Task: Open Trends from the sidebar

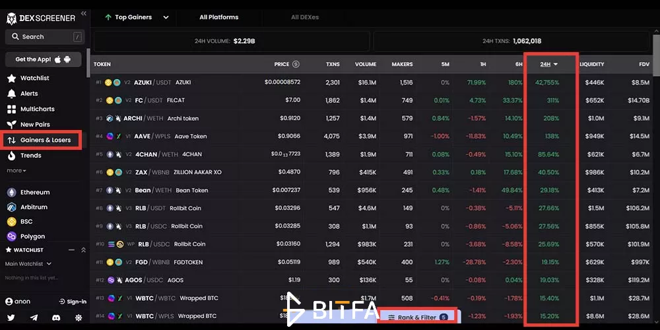Action: (x=24, y=155)
